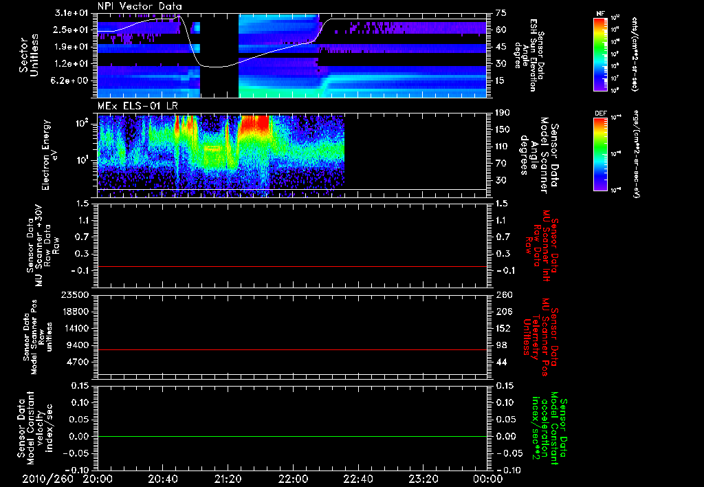
Task: Click the 75 degree sun elevation tick
Action: coord(501,13)
